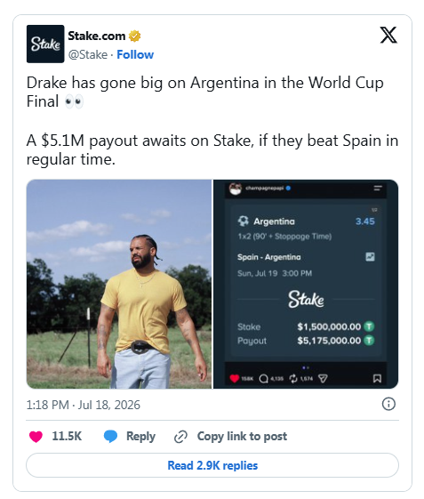The height and width of the screenshot is (499, 424).
Task: Click the chain link icon
Action: click(x=180, y=437)
